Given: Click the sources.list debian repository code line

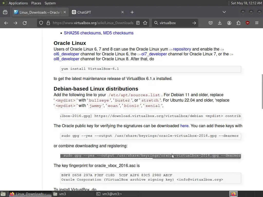Looking at the screenshot, I should tap(151, 116).
